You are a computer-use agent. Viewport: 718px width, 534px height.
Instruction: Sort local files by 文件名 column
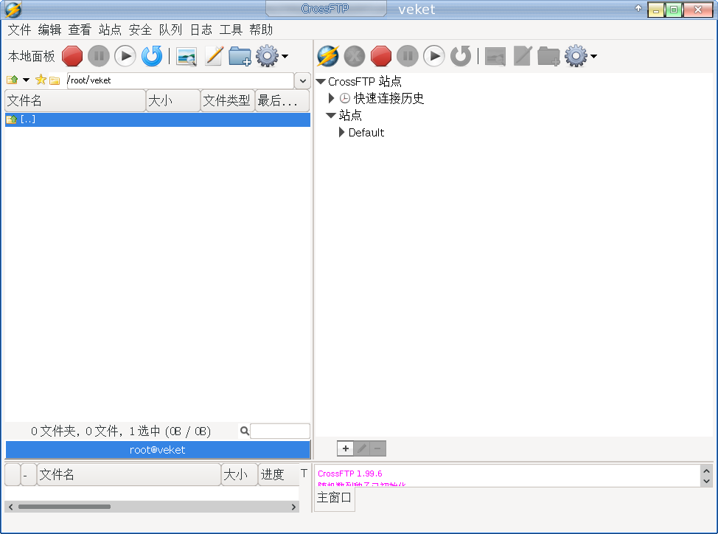pyautogui.click(x=75, y=101)
